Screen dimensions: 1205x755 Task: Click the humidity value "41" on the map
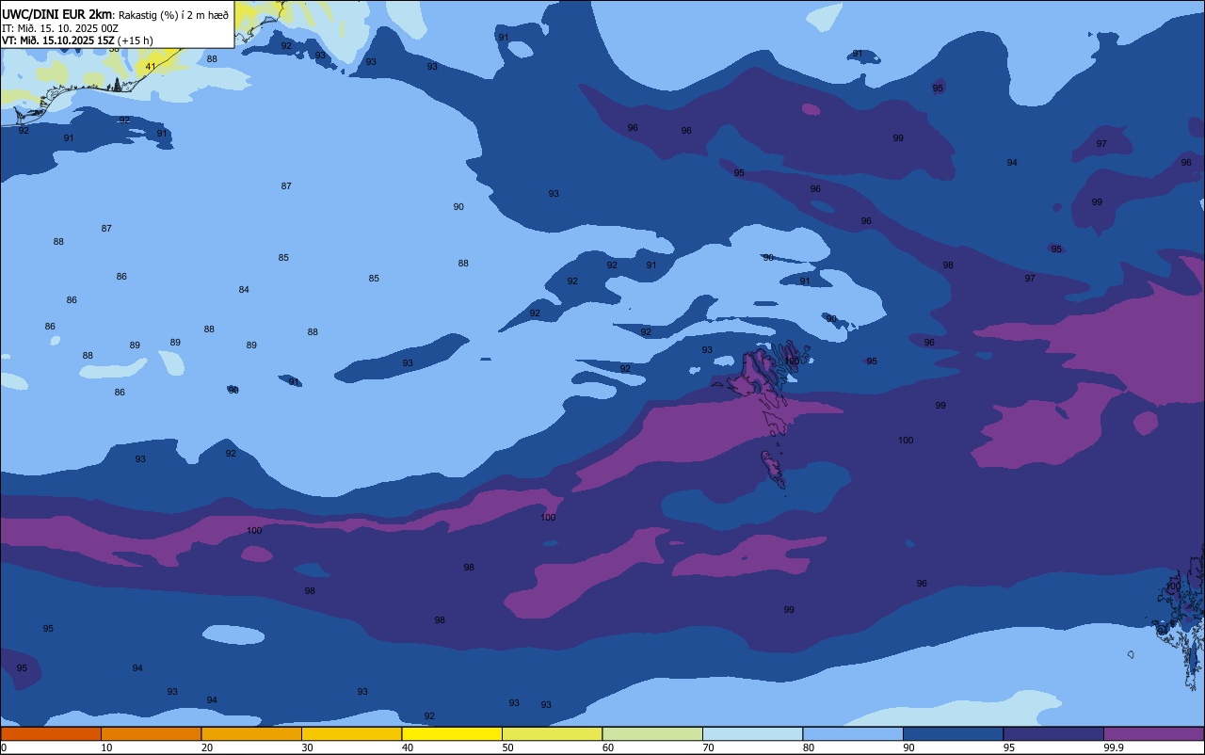[151, 67]
